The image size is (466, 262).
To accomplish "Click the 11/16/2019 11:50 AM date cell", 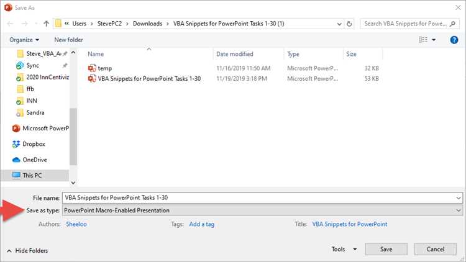I will [243, 68].
